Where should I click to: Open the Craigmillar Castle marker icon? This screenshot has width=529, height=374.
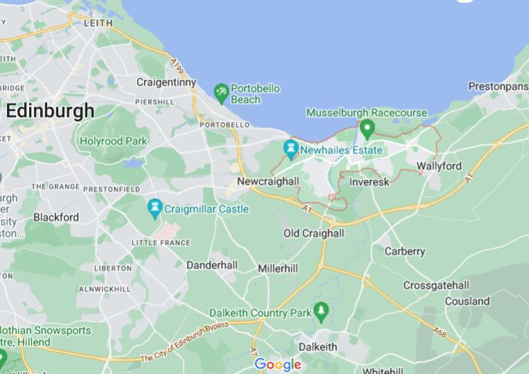click(155, 208)
